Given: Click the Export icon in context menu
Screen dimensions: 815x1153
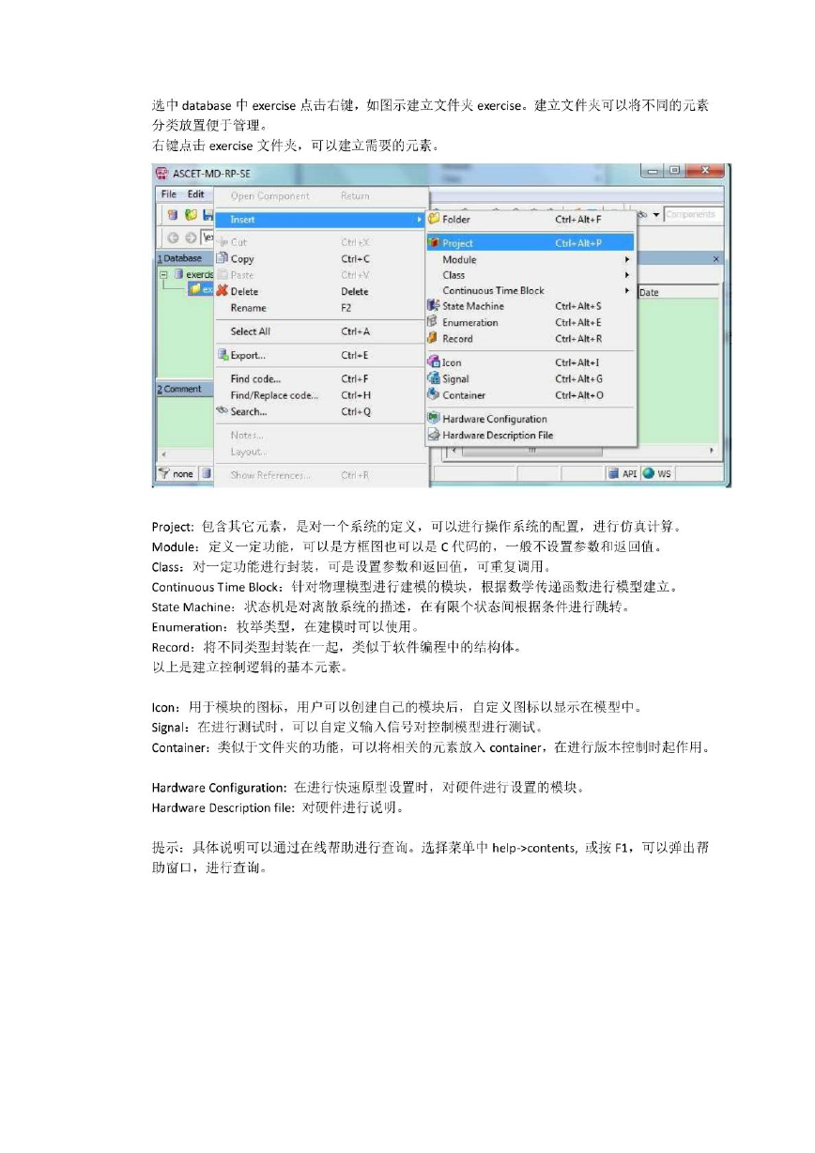Looking at the screenshot, I should [x=223, y=355].
